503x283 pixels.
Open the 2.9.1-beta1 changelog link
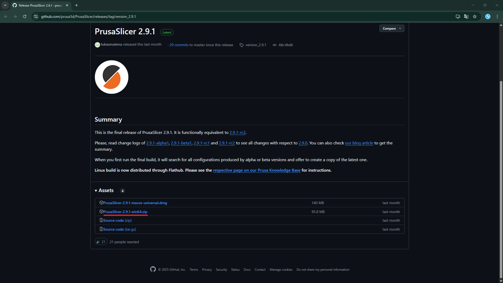tap(181, 143)
